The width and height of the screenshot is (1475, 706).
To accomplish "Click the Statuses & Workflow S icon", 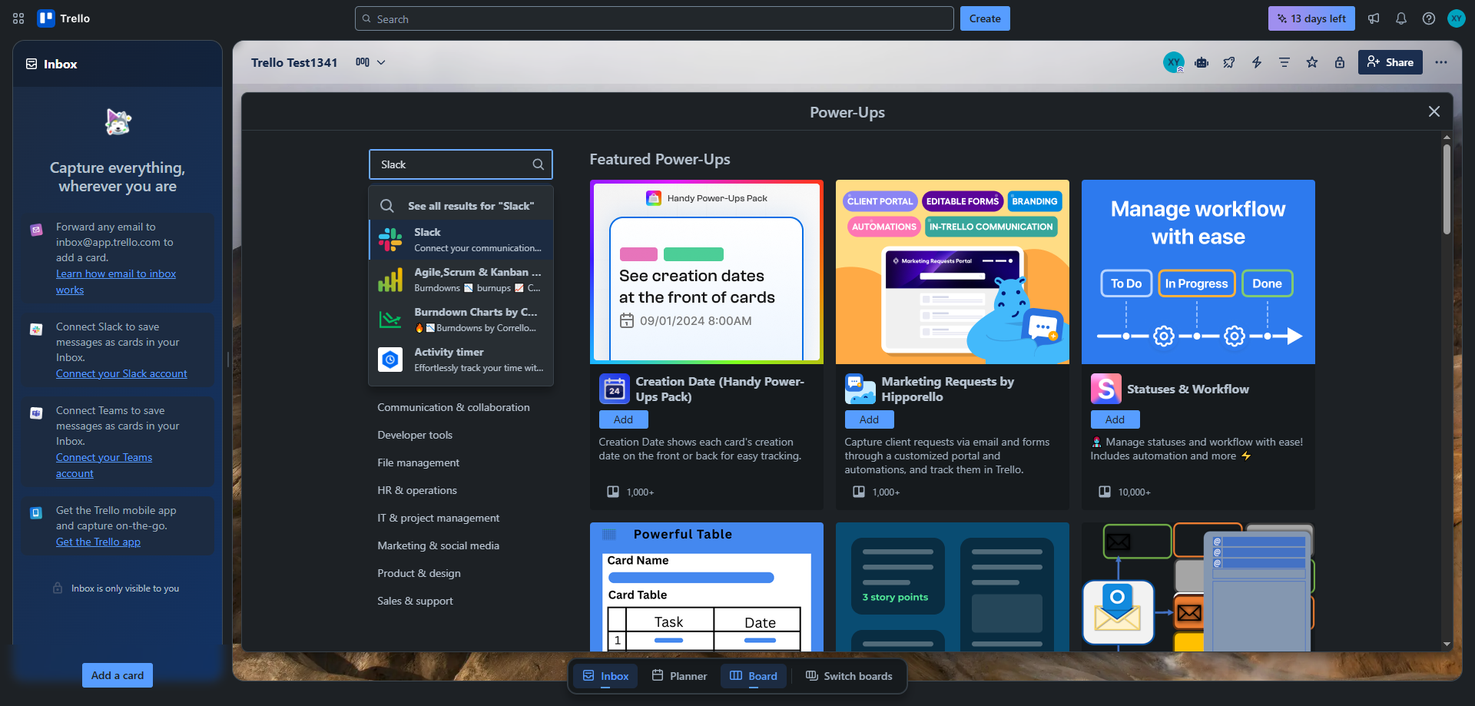I will (x=1105, y=389).
